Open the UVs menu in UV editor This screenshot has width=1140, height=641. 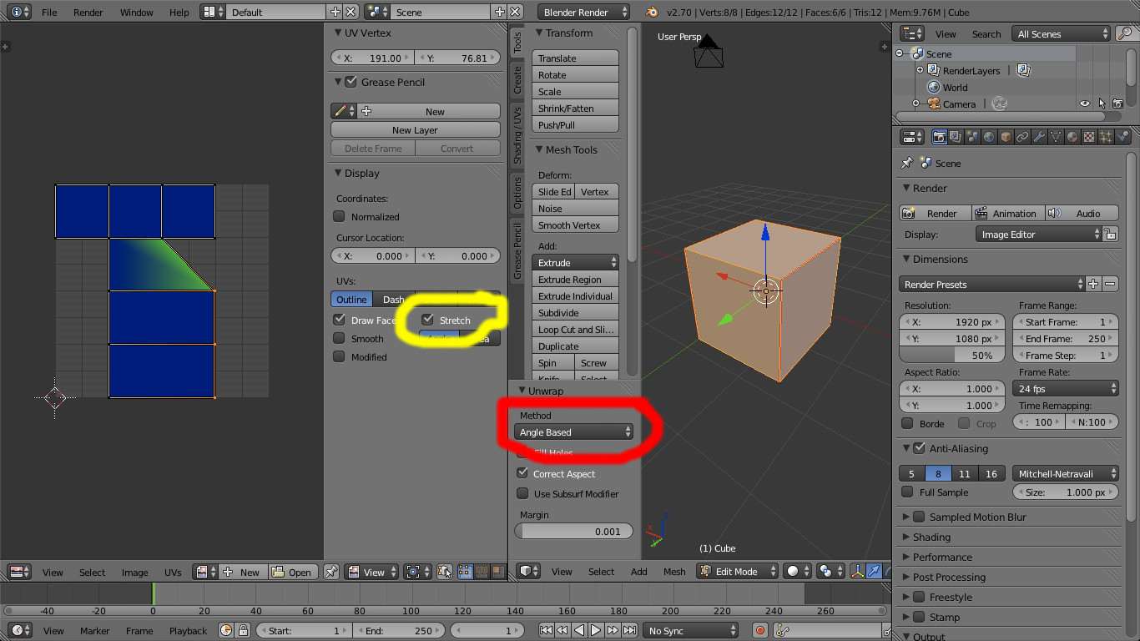tap(173, 572)
